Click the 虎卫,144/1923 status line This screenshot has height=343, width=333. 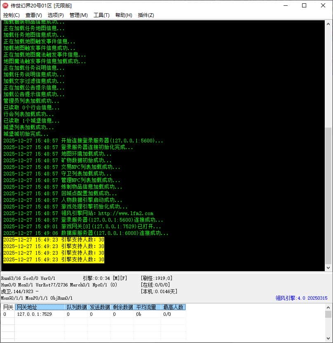pyautogui.click(x=20, y=291)
